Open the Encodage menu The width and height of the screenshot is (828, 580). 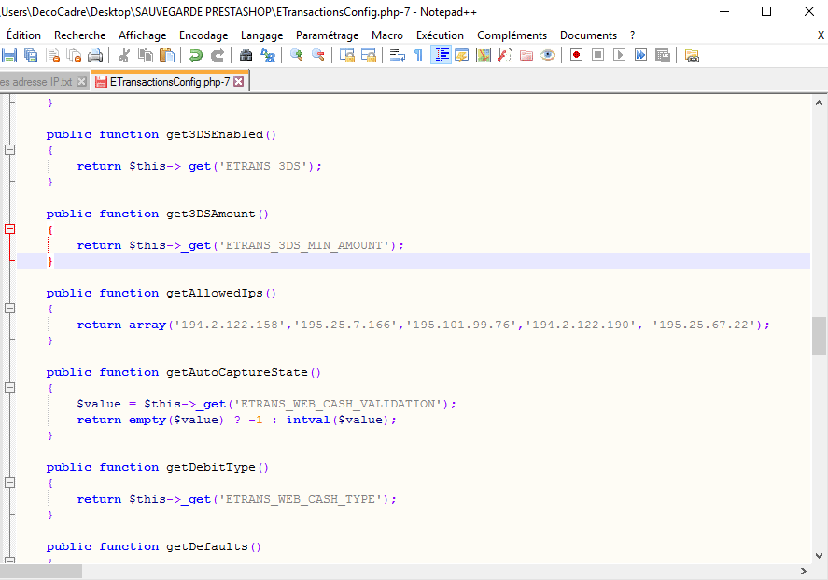(x=203, y=35)
